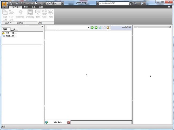Click the print icon in quick access toolbar
Screen dimensions: 174x130
[x=36, y=3]
